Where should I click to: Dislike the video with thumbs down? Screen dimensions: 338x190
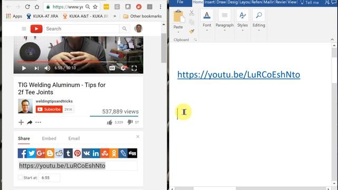tap(130, 122)
